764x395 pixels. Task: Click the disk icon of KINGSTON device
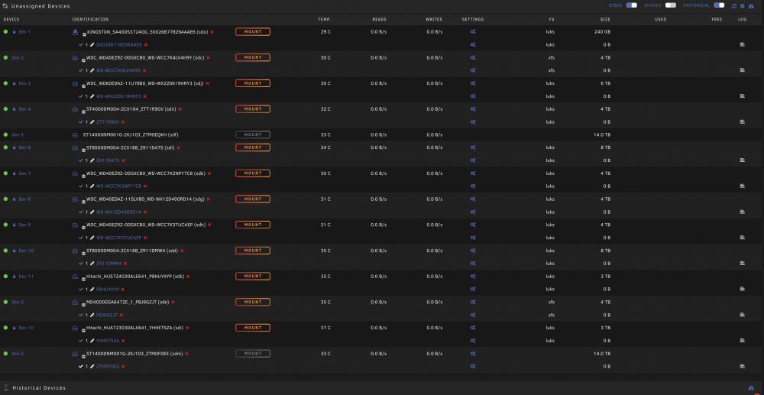click(75, 31)
